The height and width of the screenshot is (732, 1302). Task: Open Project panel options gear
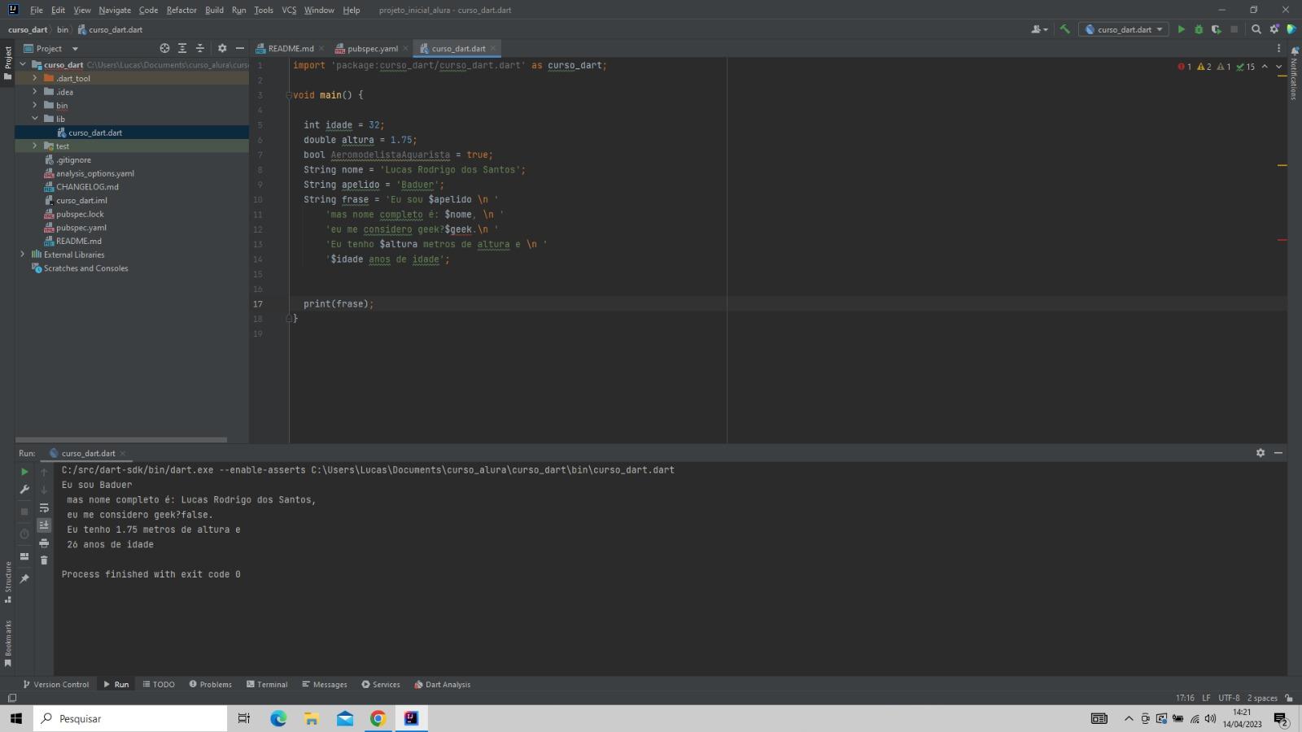tap(222, 48)
